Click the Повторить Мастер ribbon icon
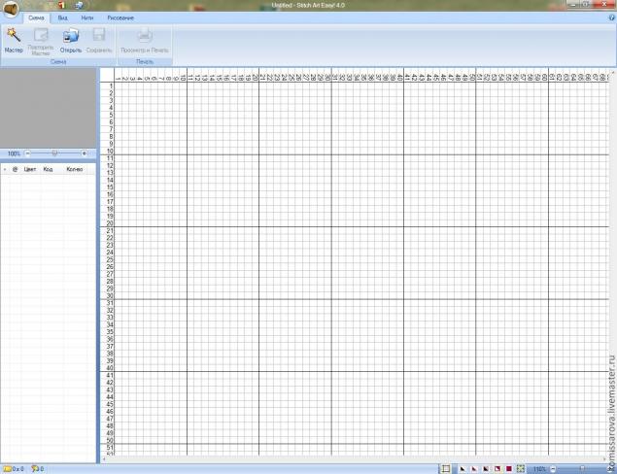 [x=41, y=35]
